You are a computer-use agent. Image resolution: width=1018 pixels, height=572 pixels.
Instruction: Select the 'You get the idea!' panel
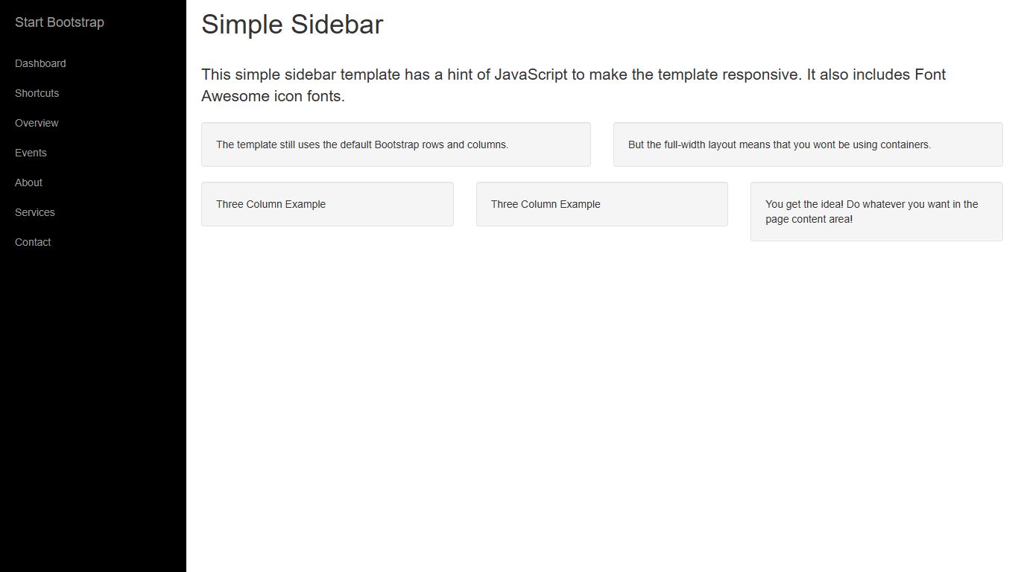pyautogui.click(x=876, y=212)
